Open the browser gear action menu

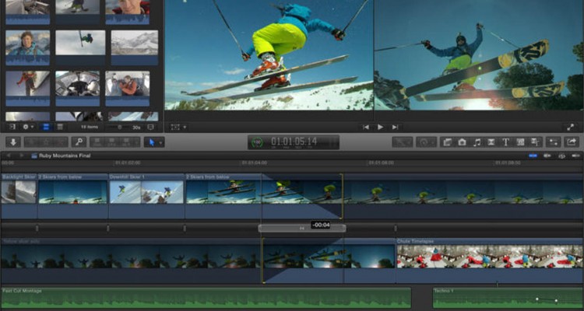pos(28,127)
